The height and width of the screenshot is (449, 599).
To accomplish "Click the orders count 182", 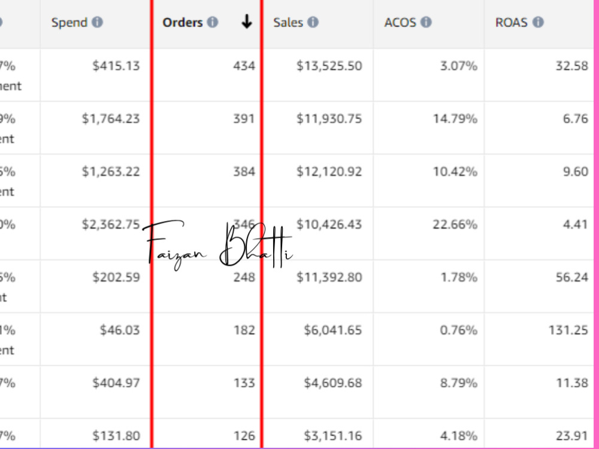I will click(x=244, y=330).
